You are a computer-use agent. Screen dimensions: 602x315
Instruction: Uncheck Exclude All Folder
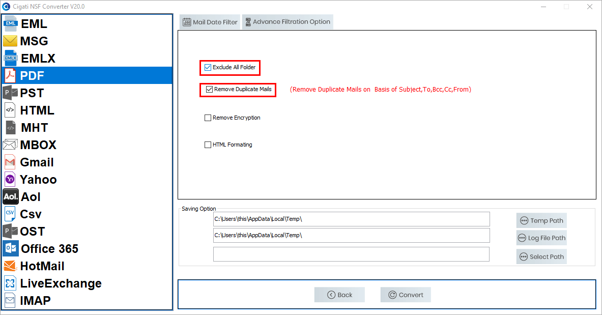[x=208, y=67]
